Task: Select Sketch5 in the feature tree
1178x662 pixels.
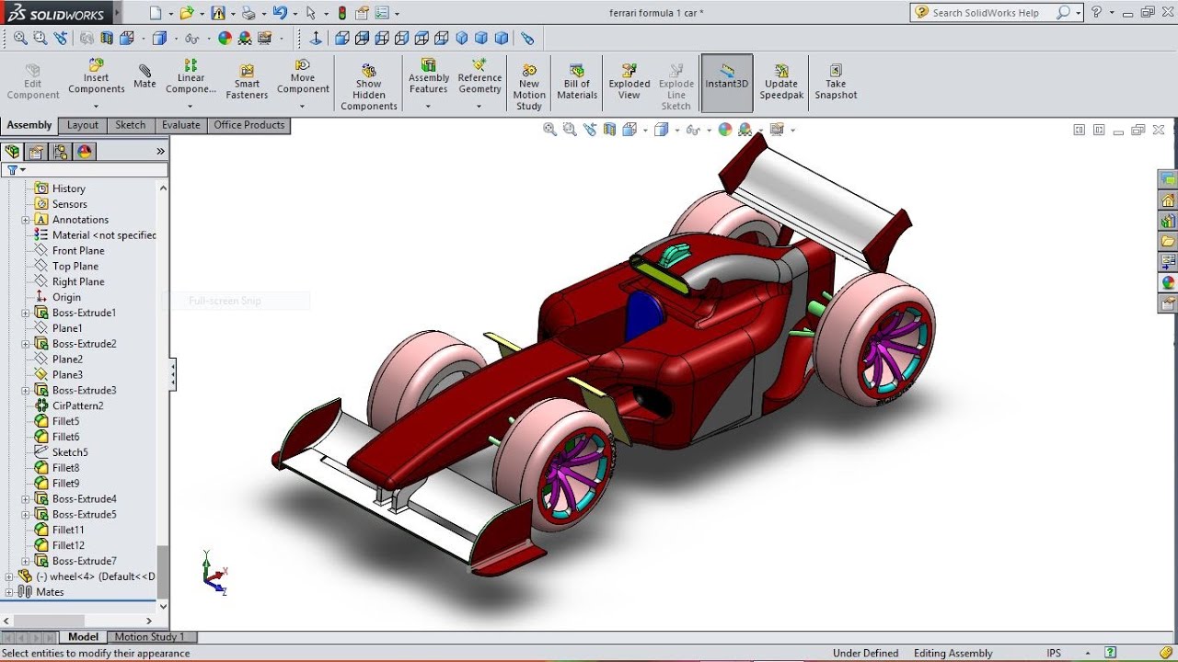Action: 70,452
